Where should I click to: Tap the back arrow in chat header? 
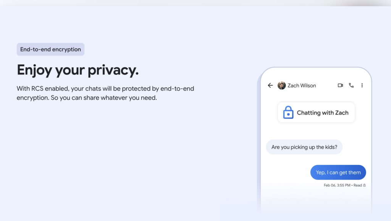tap(270, 85)
